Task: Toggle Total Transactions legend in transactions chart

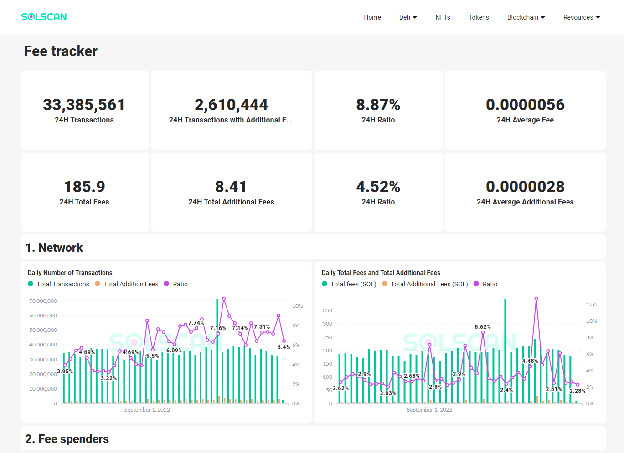Action: pyautogui.click(x=58, y=284)
